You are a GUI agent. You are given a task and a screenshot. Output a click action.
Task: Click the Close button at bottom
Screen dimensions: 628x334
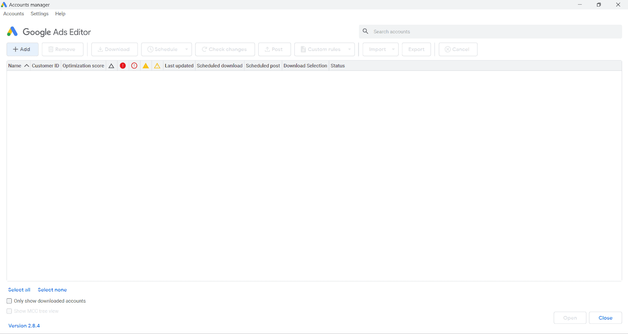pyautogui.click(x=605, y=318)
